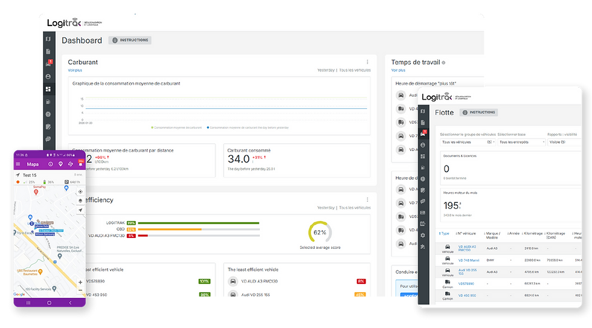Click the map layers icon on phone map

80,201
